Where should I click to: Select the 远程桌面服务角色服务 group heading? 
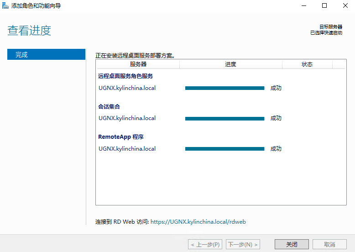point(125,76)
